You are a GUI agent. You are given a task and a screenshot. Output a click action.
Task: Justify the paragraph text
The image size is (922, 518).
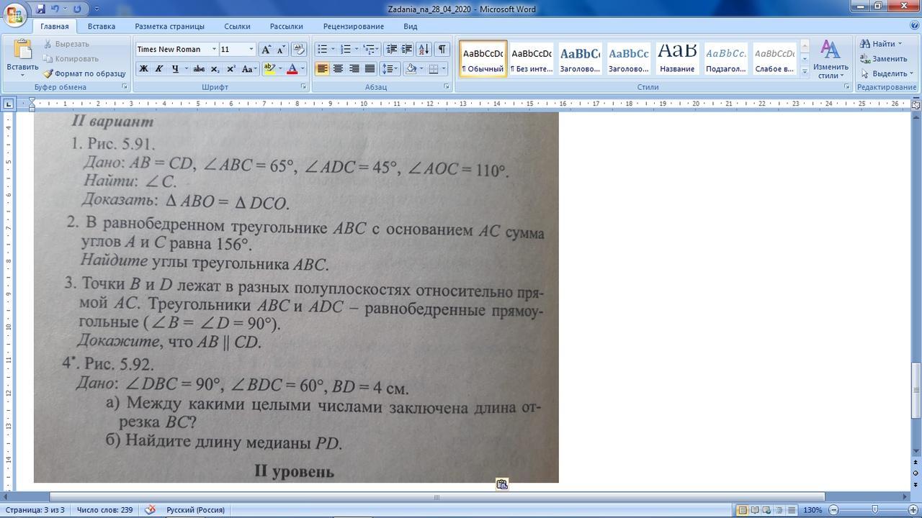pos(370,69)
